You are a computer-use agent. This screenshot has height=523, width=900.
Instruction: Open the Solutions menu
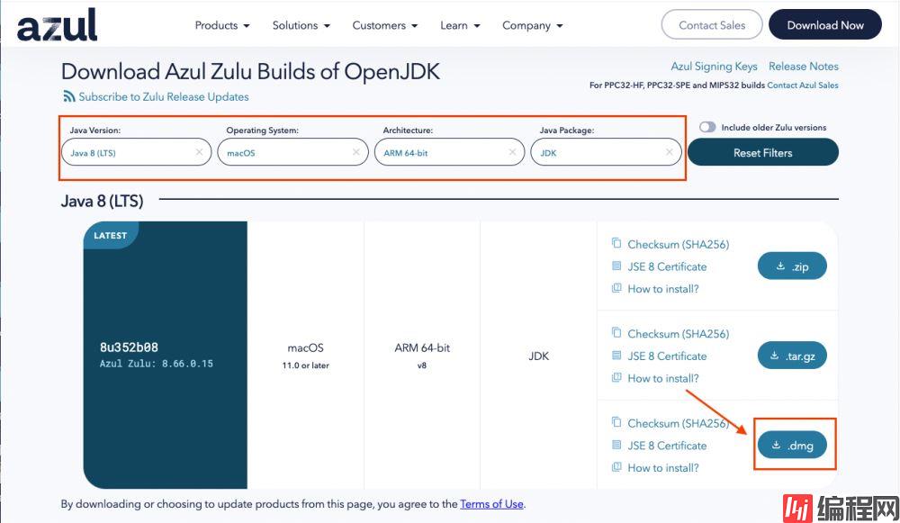coord(301,25)
